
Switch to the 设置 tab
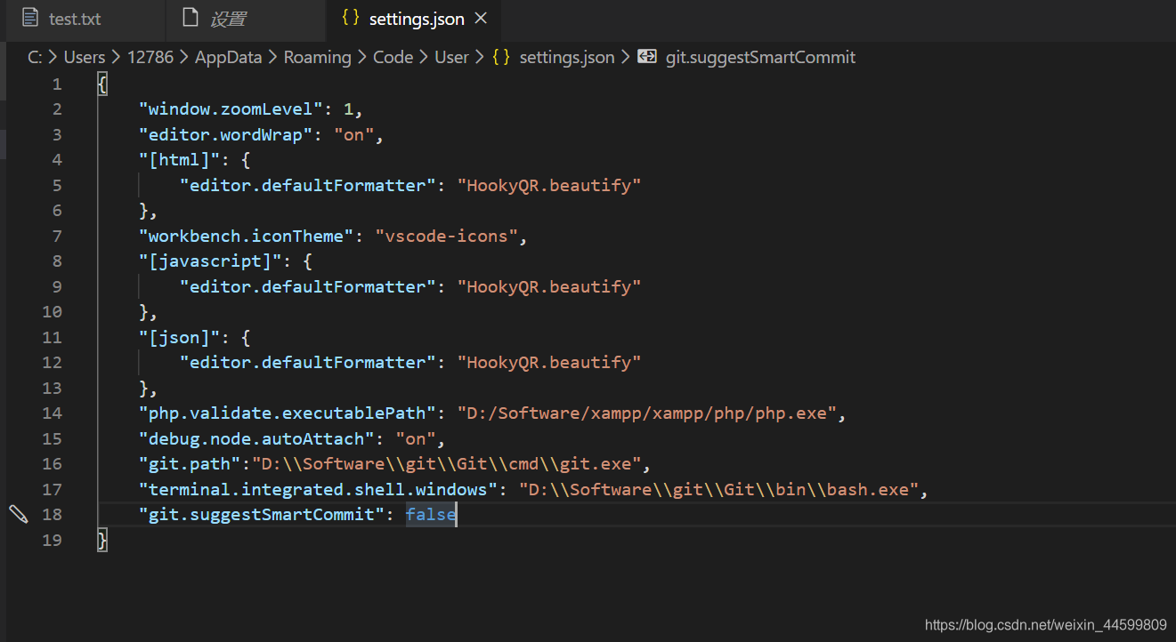[246, 19]
